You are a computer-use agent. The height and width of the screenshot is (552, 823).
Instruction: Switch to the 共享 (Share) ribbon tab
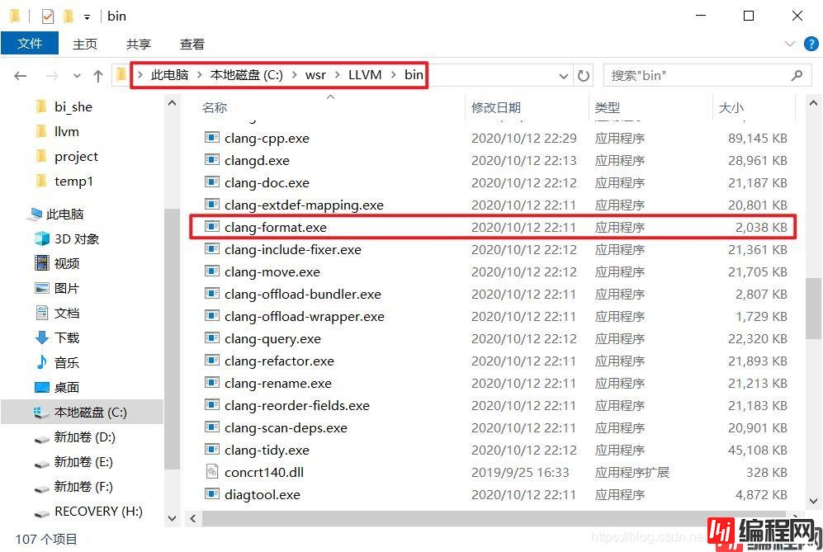(x=139, y=44)
